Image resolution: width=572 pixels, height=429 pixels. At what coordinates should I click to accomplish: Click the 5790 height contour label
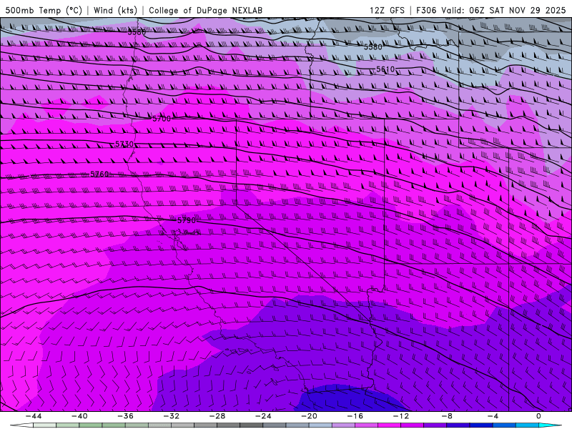click(x=187, y=220)
